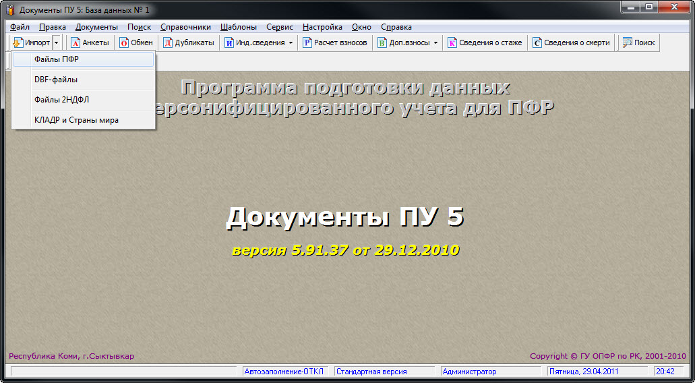Click the Импорт toolbar icon
The width and height of the screenshot is (695, 383).
(18, 42)
